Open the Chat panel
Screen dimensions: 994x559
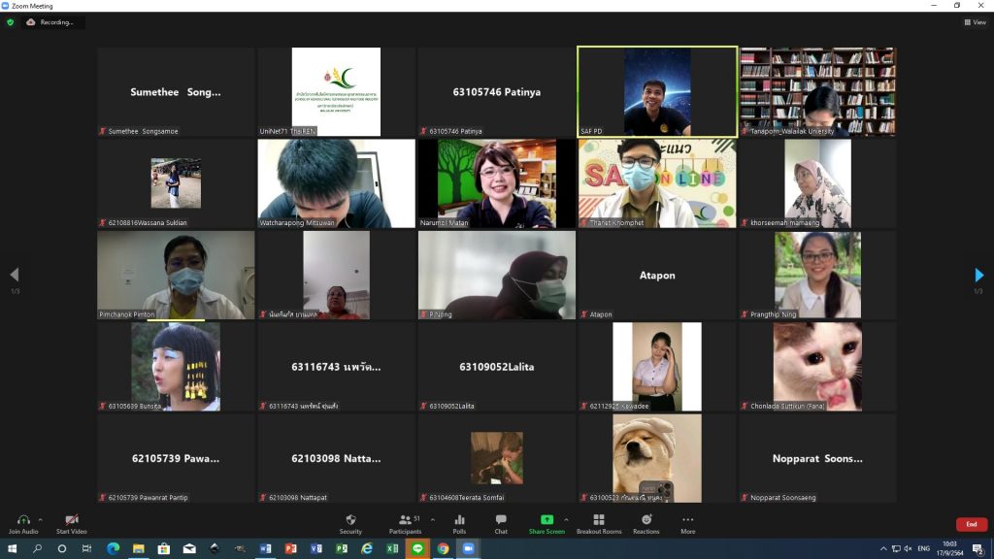coord(501,523)
